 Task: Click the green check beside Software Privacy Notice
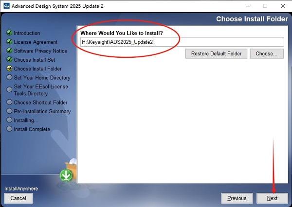9,51
